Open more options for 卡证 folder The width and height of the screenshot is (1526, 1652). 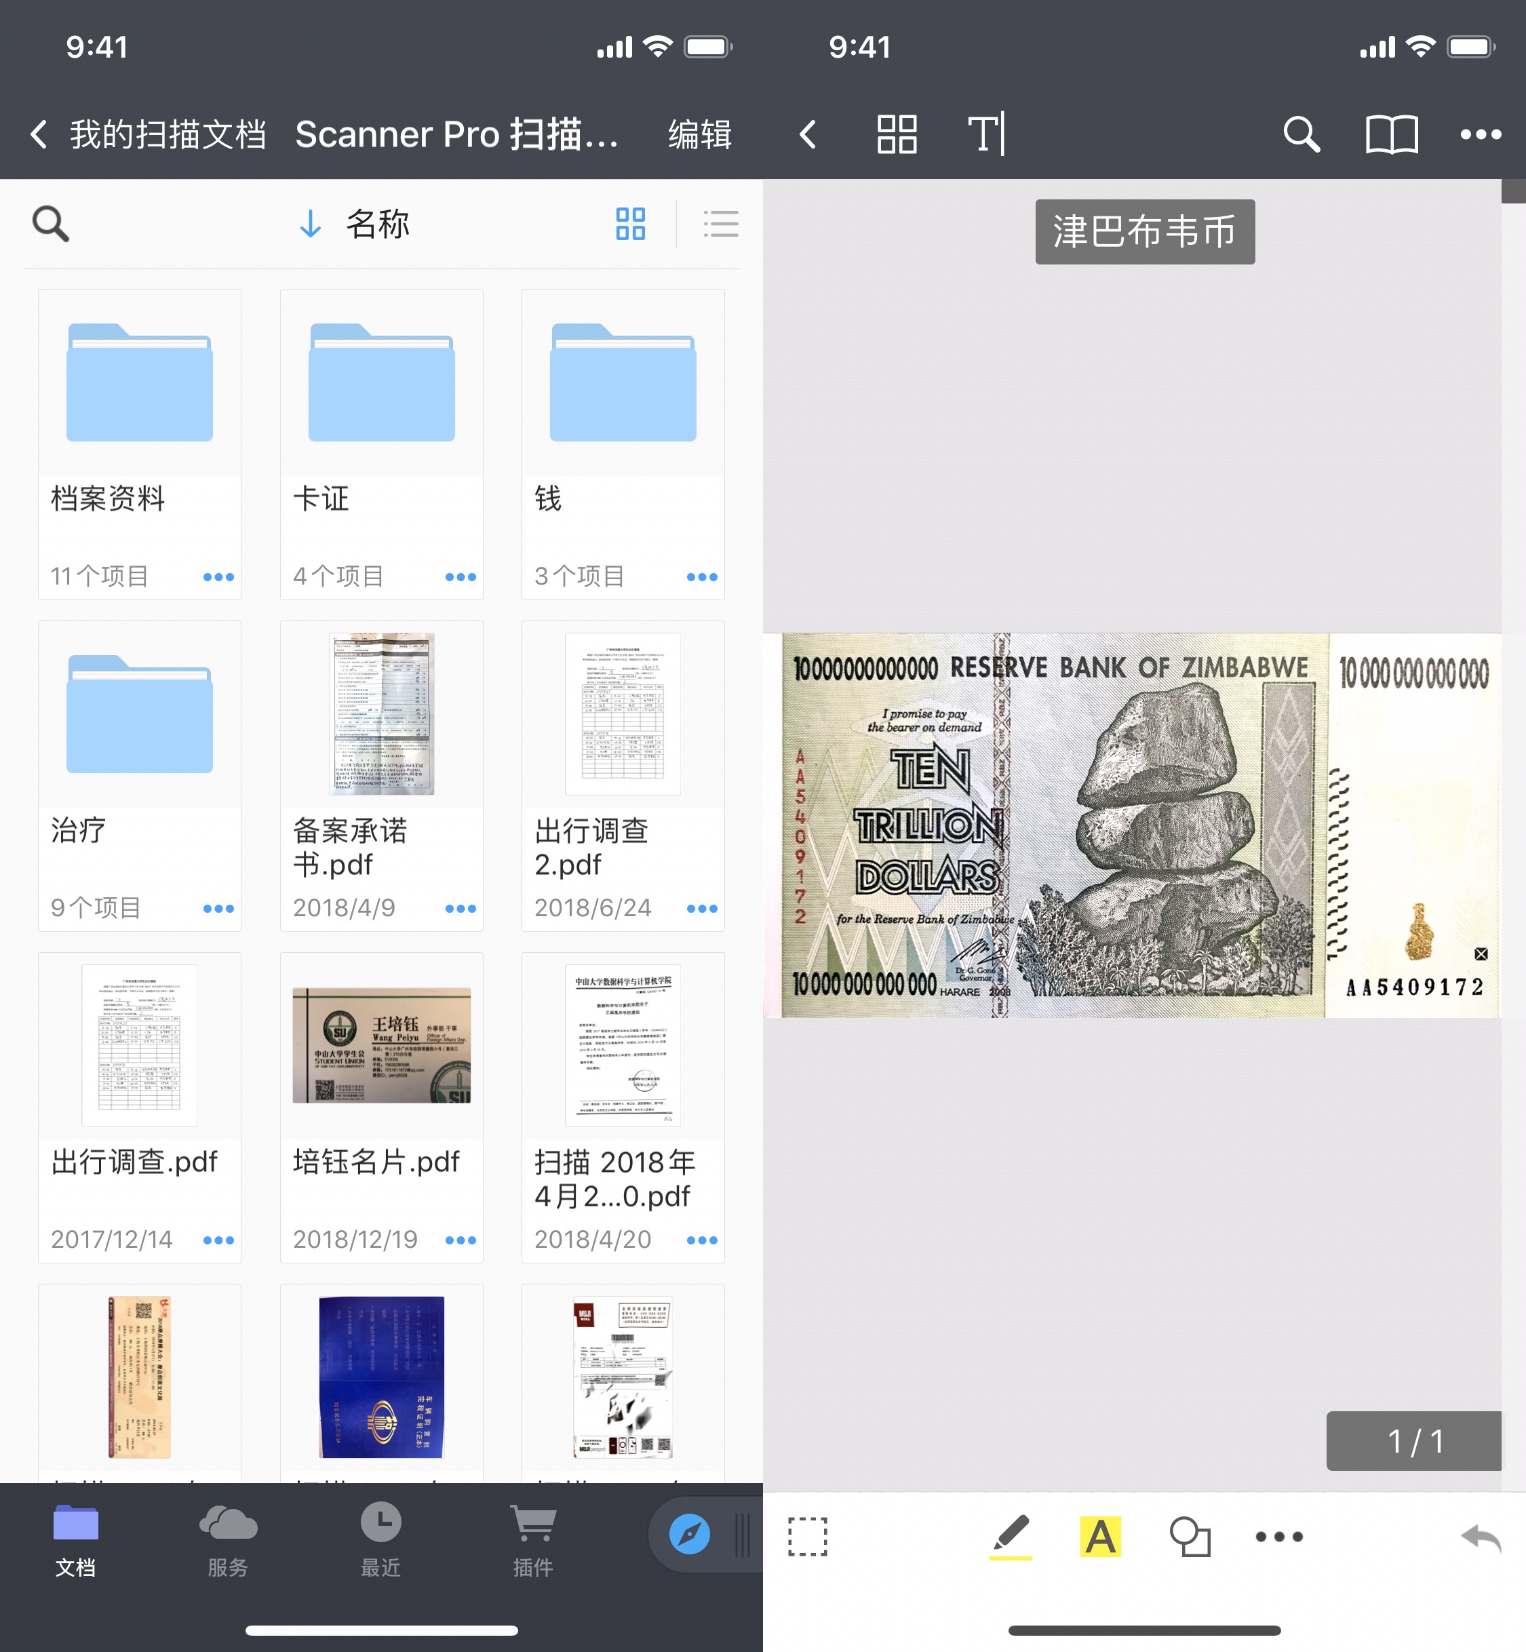click(460, 577)
